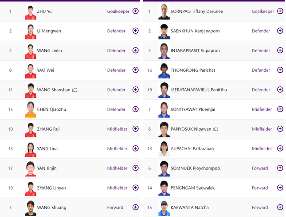Open plus icon for YANG Lina
286x217 pixels.
tap(135, 148)
